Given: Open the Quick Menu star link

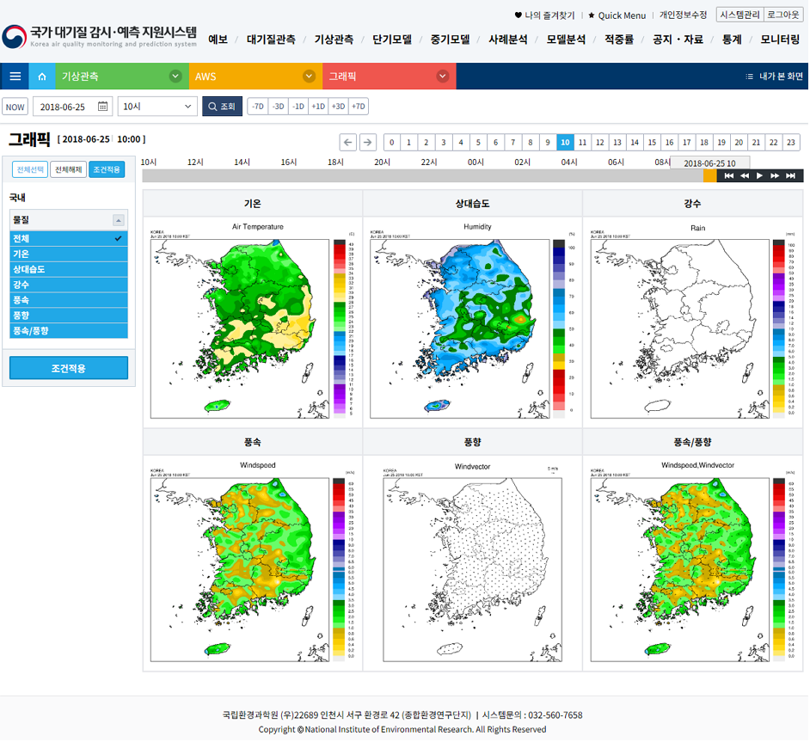Looking at the screenshot, I should [x=617, y=15].
